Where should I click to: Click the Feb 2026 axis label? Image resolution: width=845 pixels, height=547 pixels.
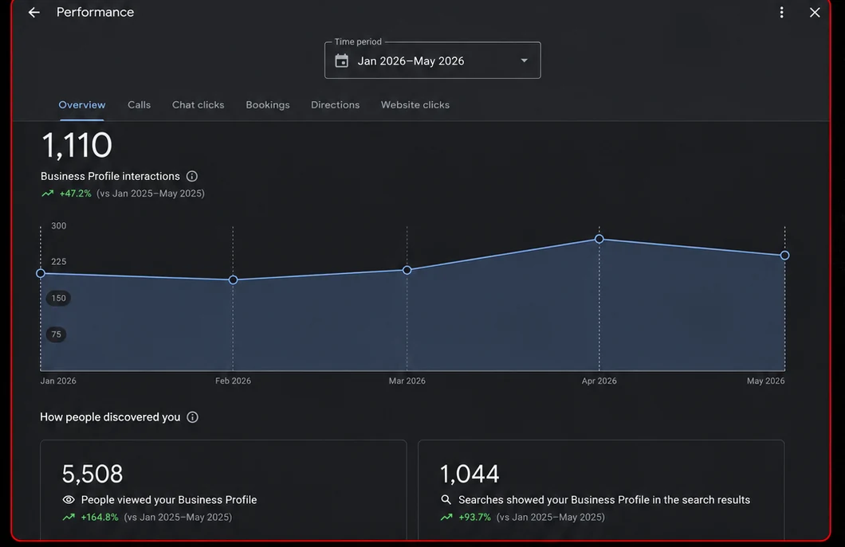(233, 381)
